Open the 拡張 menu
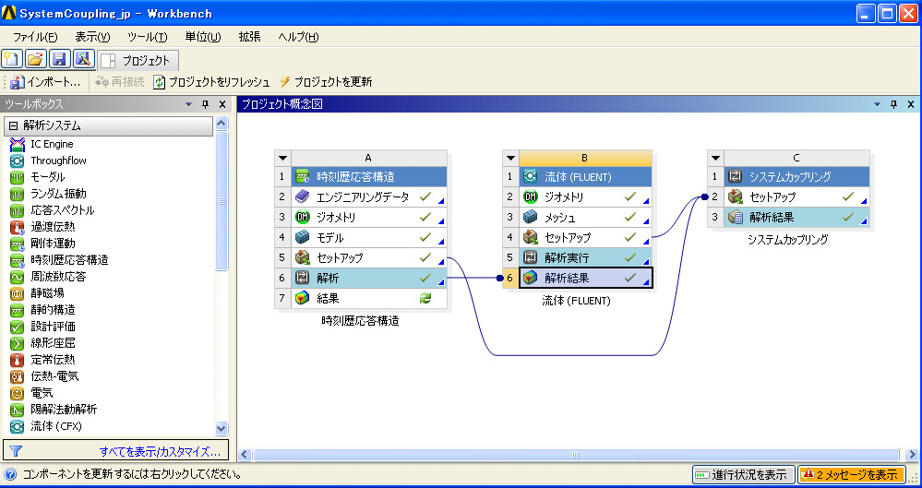The width and height of the screenshot is (922, 488). tap(249, 37)
